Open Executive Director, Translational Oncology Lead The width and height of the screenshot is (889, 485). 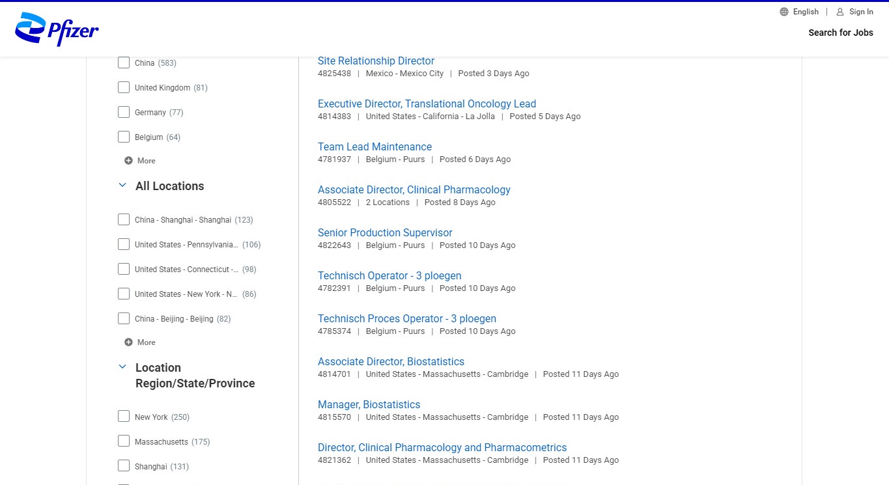coord(427,104)
